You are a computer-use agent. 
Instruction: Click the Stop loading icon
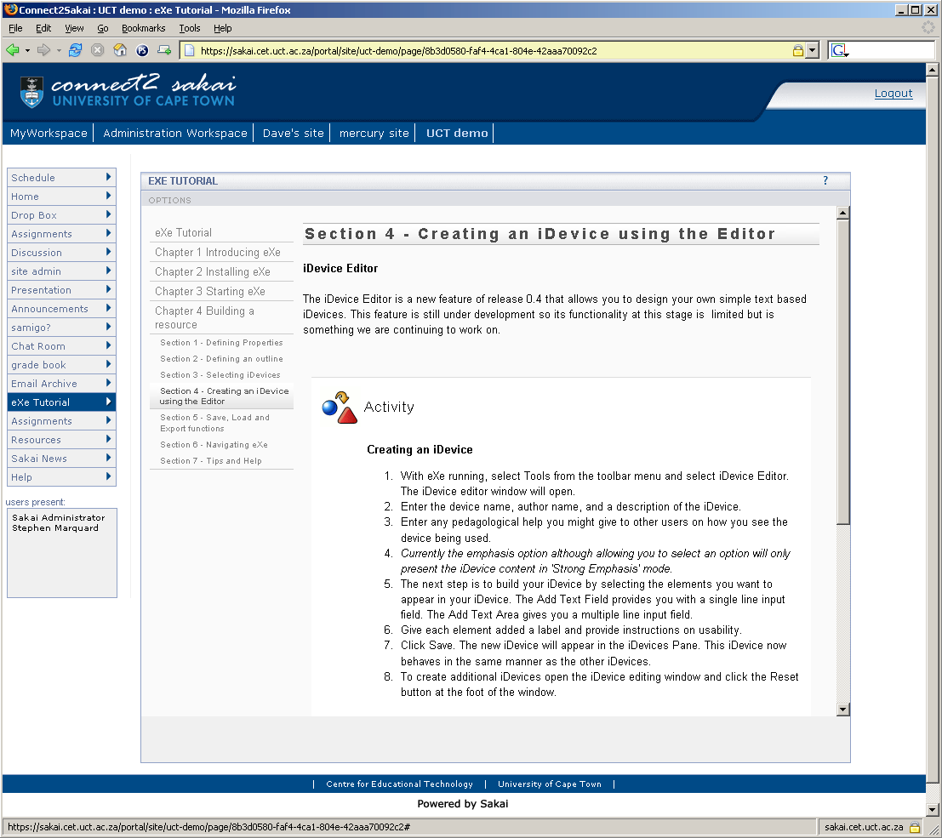tap(97, 50)
